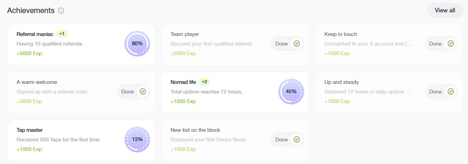
Task: Click the +2 badge on Nomad life
Action: pyautogui.click(x=204, y=82)
